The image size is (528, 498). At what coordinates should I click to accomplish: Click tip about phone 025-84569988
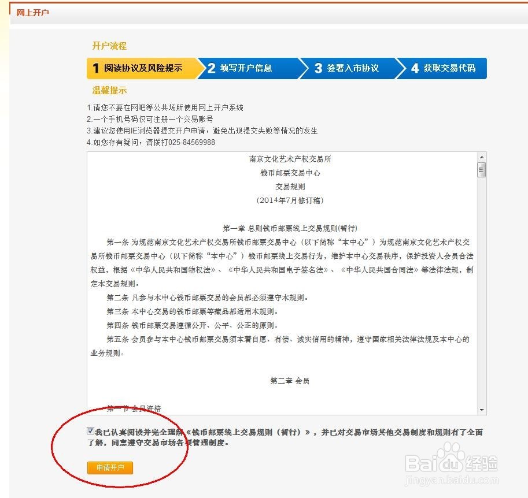pyautogui.click(x=151, y=142)
